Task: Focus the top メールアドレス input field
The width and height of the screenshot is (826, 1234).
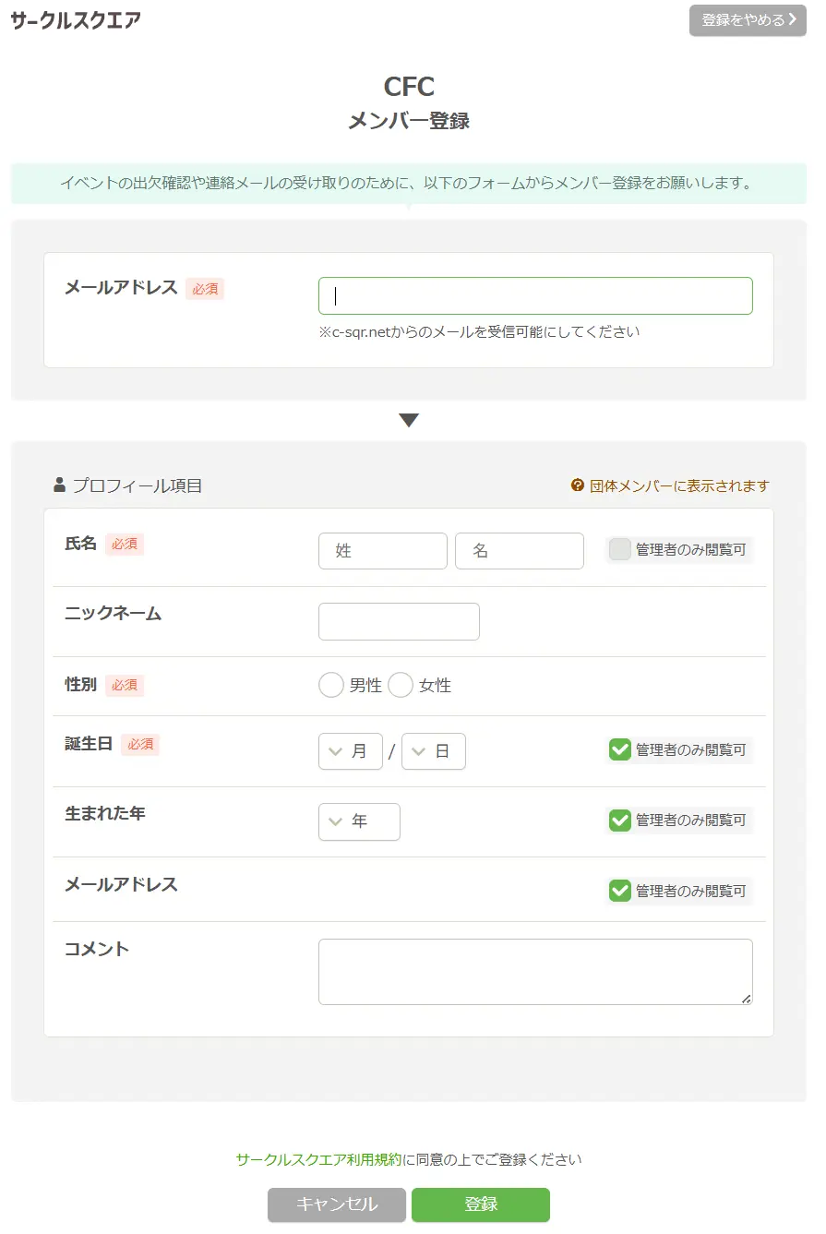Action: click(535, 296)
